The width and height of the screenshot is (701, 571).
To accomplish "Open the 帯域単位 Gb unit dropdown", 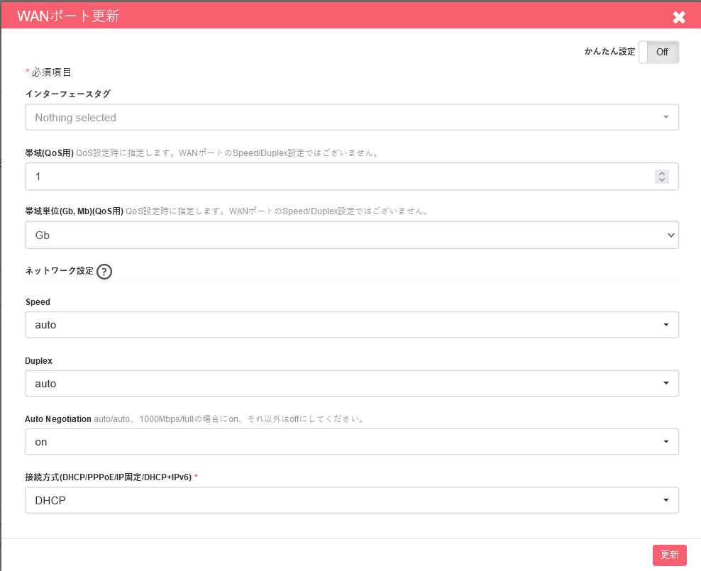I will [x=352, y=235].
